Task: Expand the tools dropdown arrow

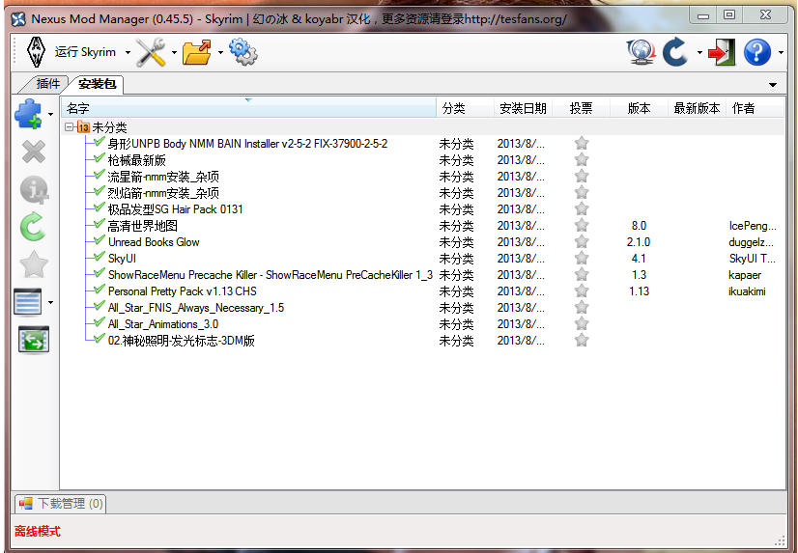Action: point(174,52)
